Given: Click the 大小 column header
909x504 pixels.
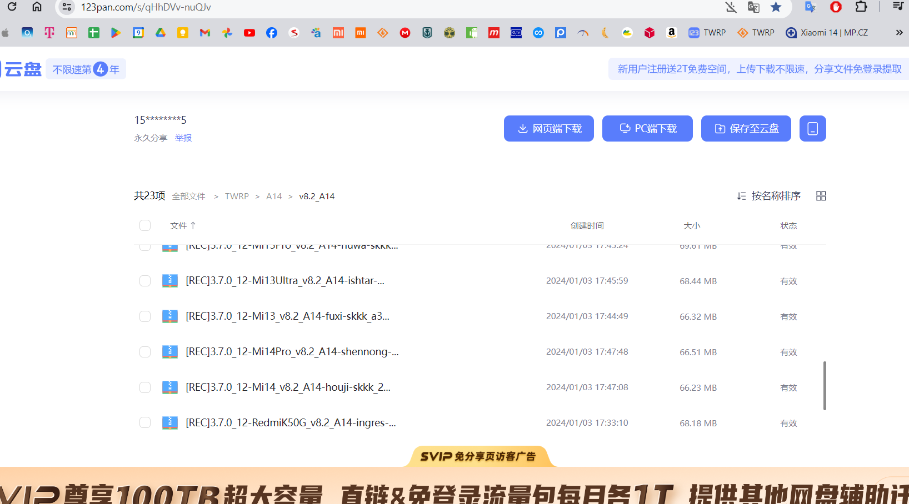Looking at the screenshot, I should click(x=692, y=225).
